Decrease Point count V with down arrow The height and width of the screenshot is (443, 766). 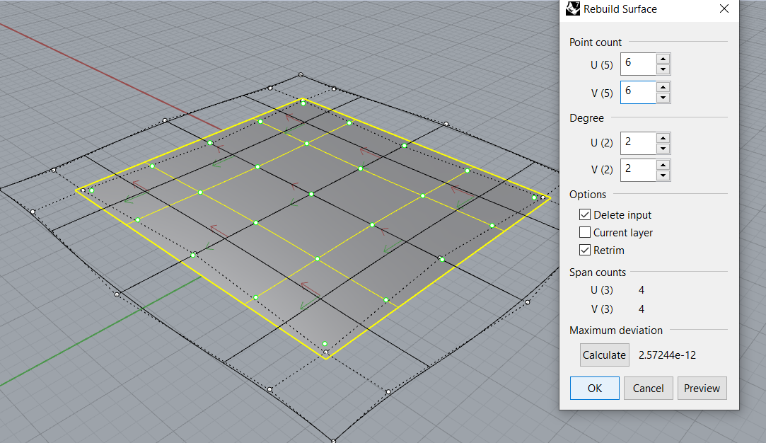(x=663, y=98)
